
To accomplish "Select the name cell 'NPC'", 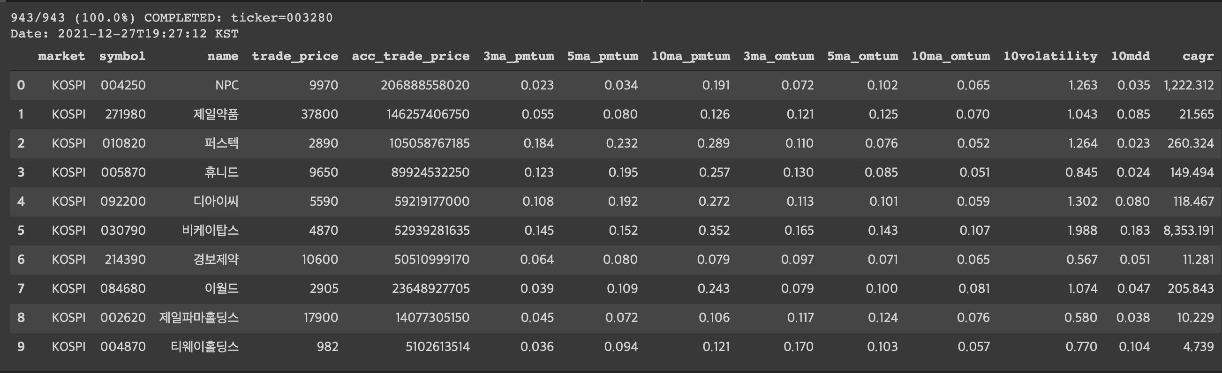I will pyautogui.click(x=227, y=85).
